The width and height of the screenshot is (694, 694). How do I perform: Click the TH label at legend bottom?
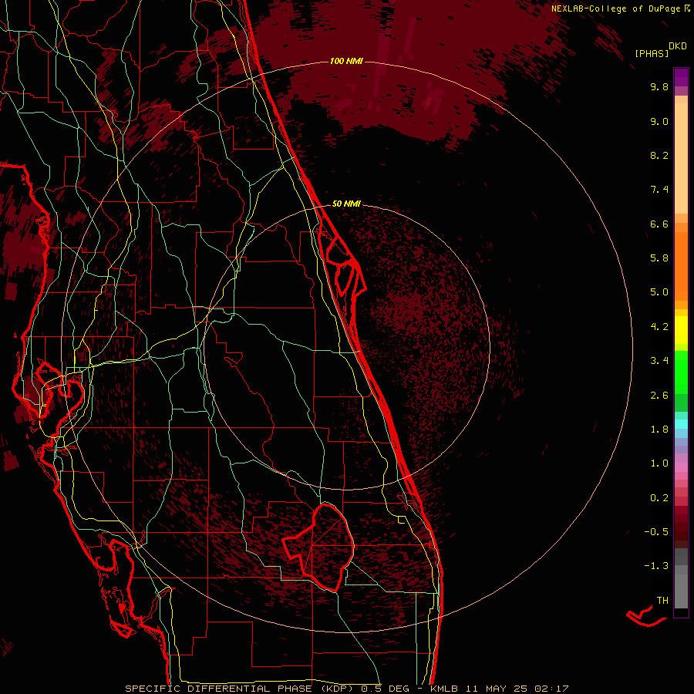pyautogui.click(x=662, y=601)
